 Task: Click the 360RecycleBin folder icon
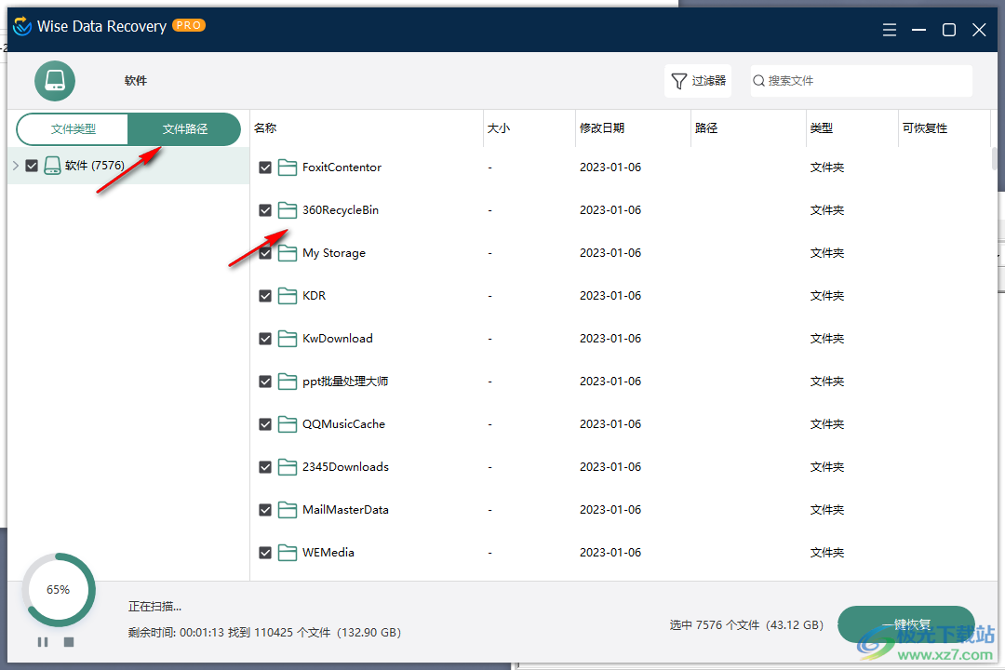tap(288, 210)
